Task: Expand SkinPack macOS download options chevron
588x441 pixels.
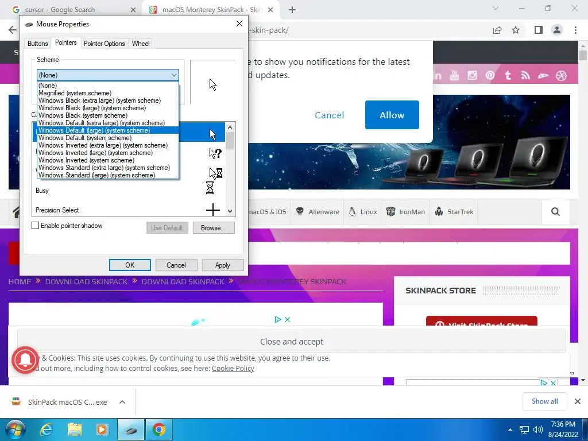Action: coord(122,402)
